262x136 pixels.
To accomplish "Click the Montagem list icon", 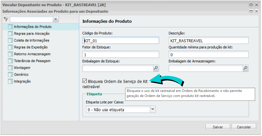I will [x=10, y=68].
